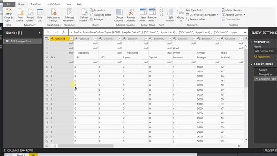
Task: Click Append Queries
Action: [233, 15]
